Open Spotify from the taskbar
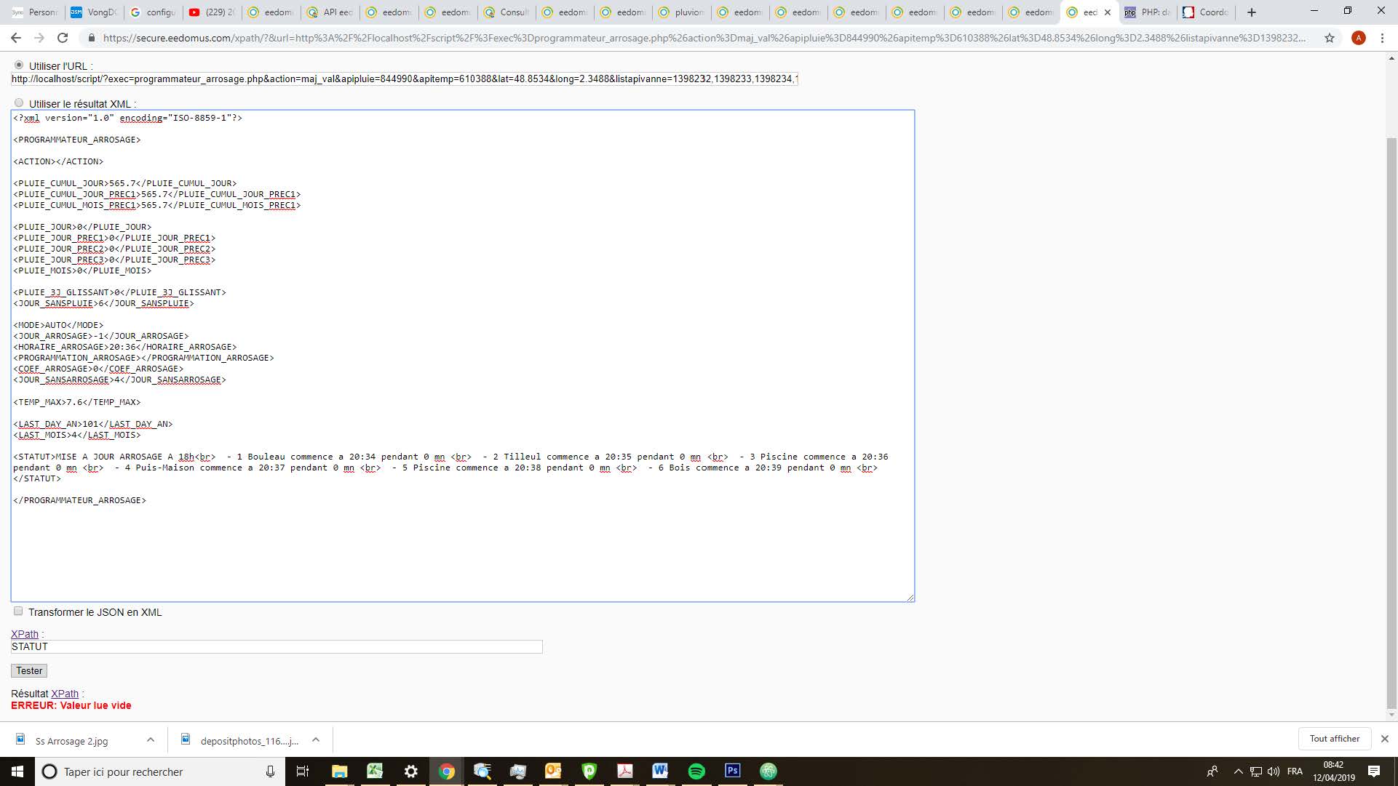The image size is (1398, 786). click(x=696, y=771)
